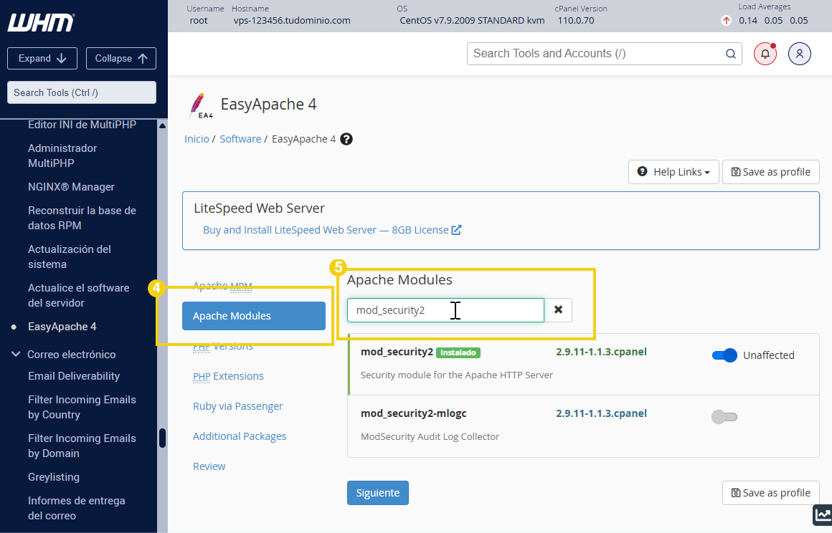Click the top Save as profile button
The height and width of the screenshot is (533, 832).
pyautogui.click(x=770, y=172)
